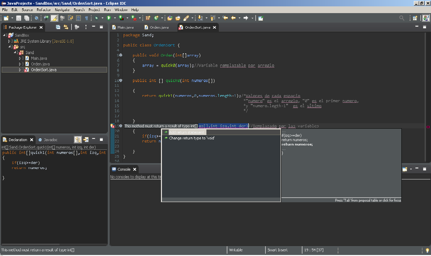Toggle Mark Occurrences highlighter in toolbar
Screen dimensions: 431x256
pos(54,18)
